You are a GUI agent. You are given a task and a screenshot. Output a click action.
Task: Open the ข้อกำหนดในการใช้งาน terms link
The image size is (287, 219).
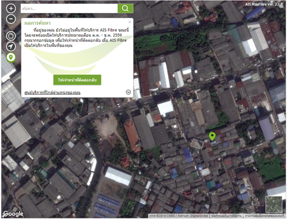[226, 216]
